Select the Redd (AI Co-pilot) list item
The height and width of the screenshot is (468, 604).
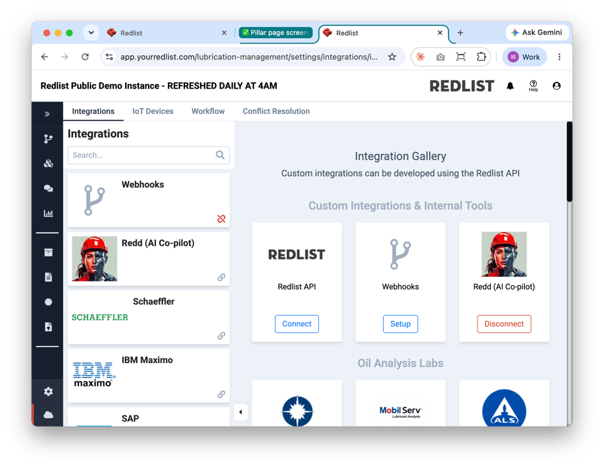coord(148,258)
